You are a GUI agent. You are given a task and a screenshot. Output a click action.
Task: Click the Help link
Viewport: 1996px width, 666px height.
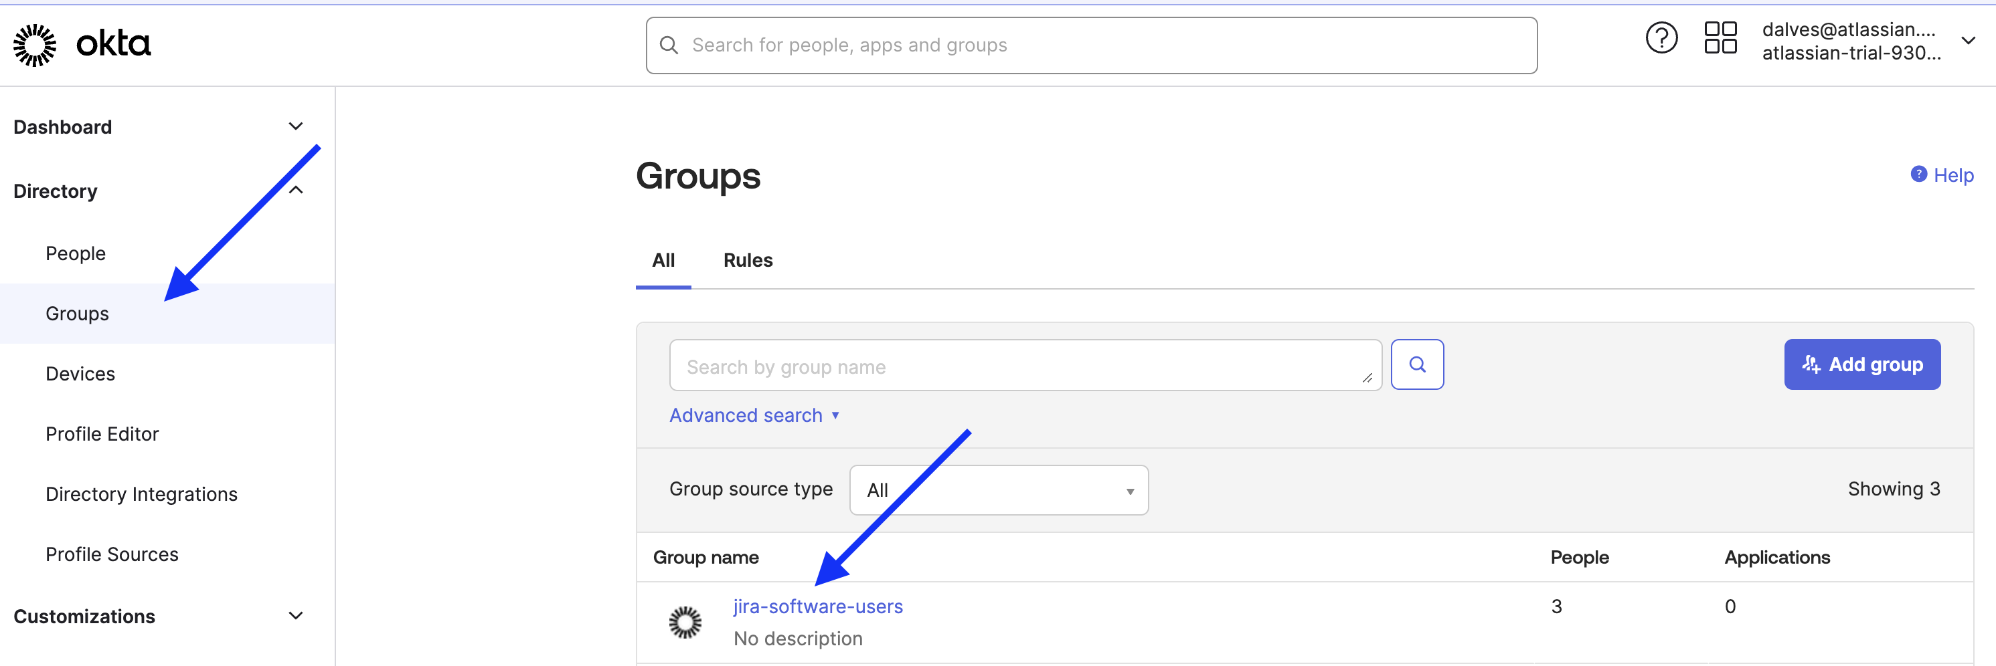pyautogui.click(x=1953, y=175)
